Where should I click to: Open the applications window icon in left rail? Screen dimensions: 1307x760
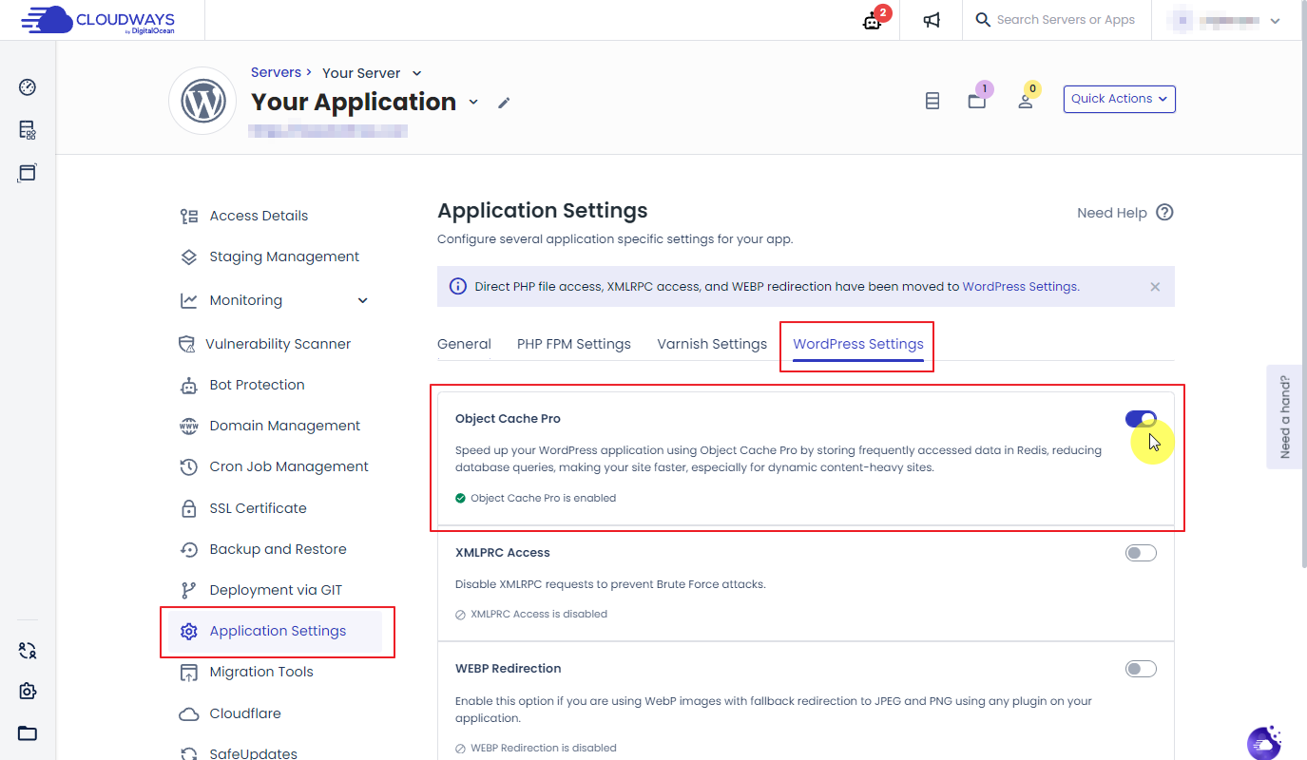pyautogui.click(x=28, y=173)
